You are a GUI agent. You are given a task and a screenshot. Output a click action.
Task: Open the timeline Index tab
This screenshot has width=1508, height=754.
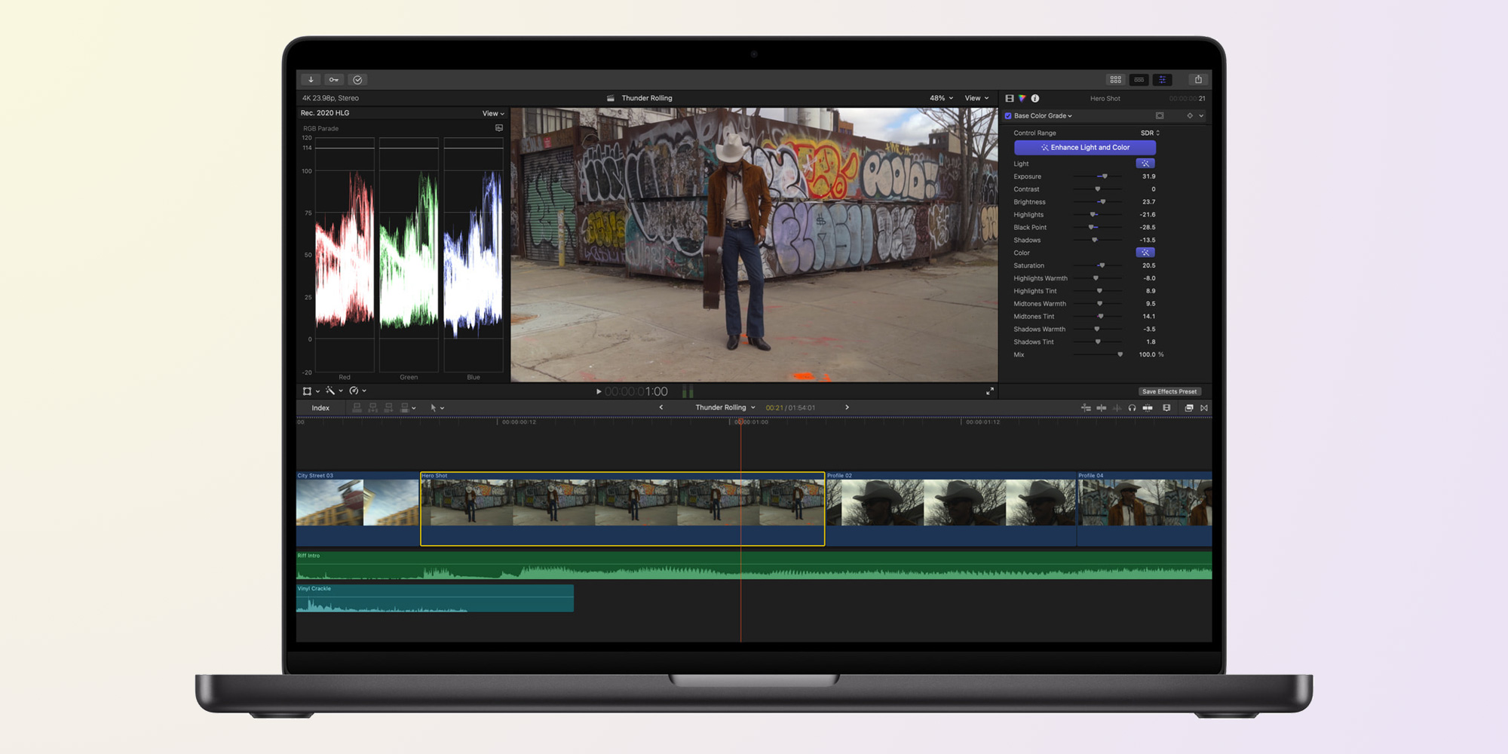click(x=320, y=408)
